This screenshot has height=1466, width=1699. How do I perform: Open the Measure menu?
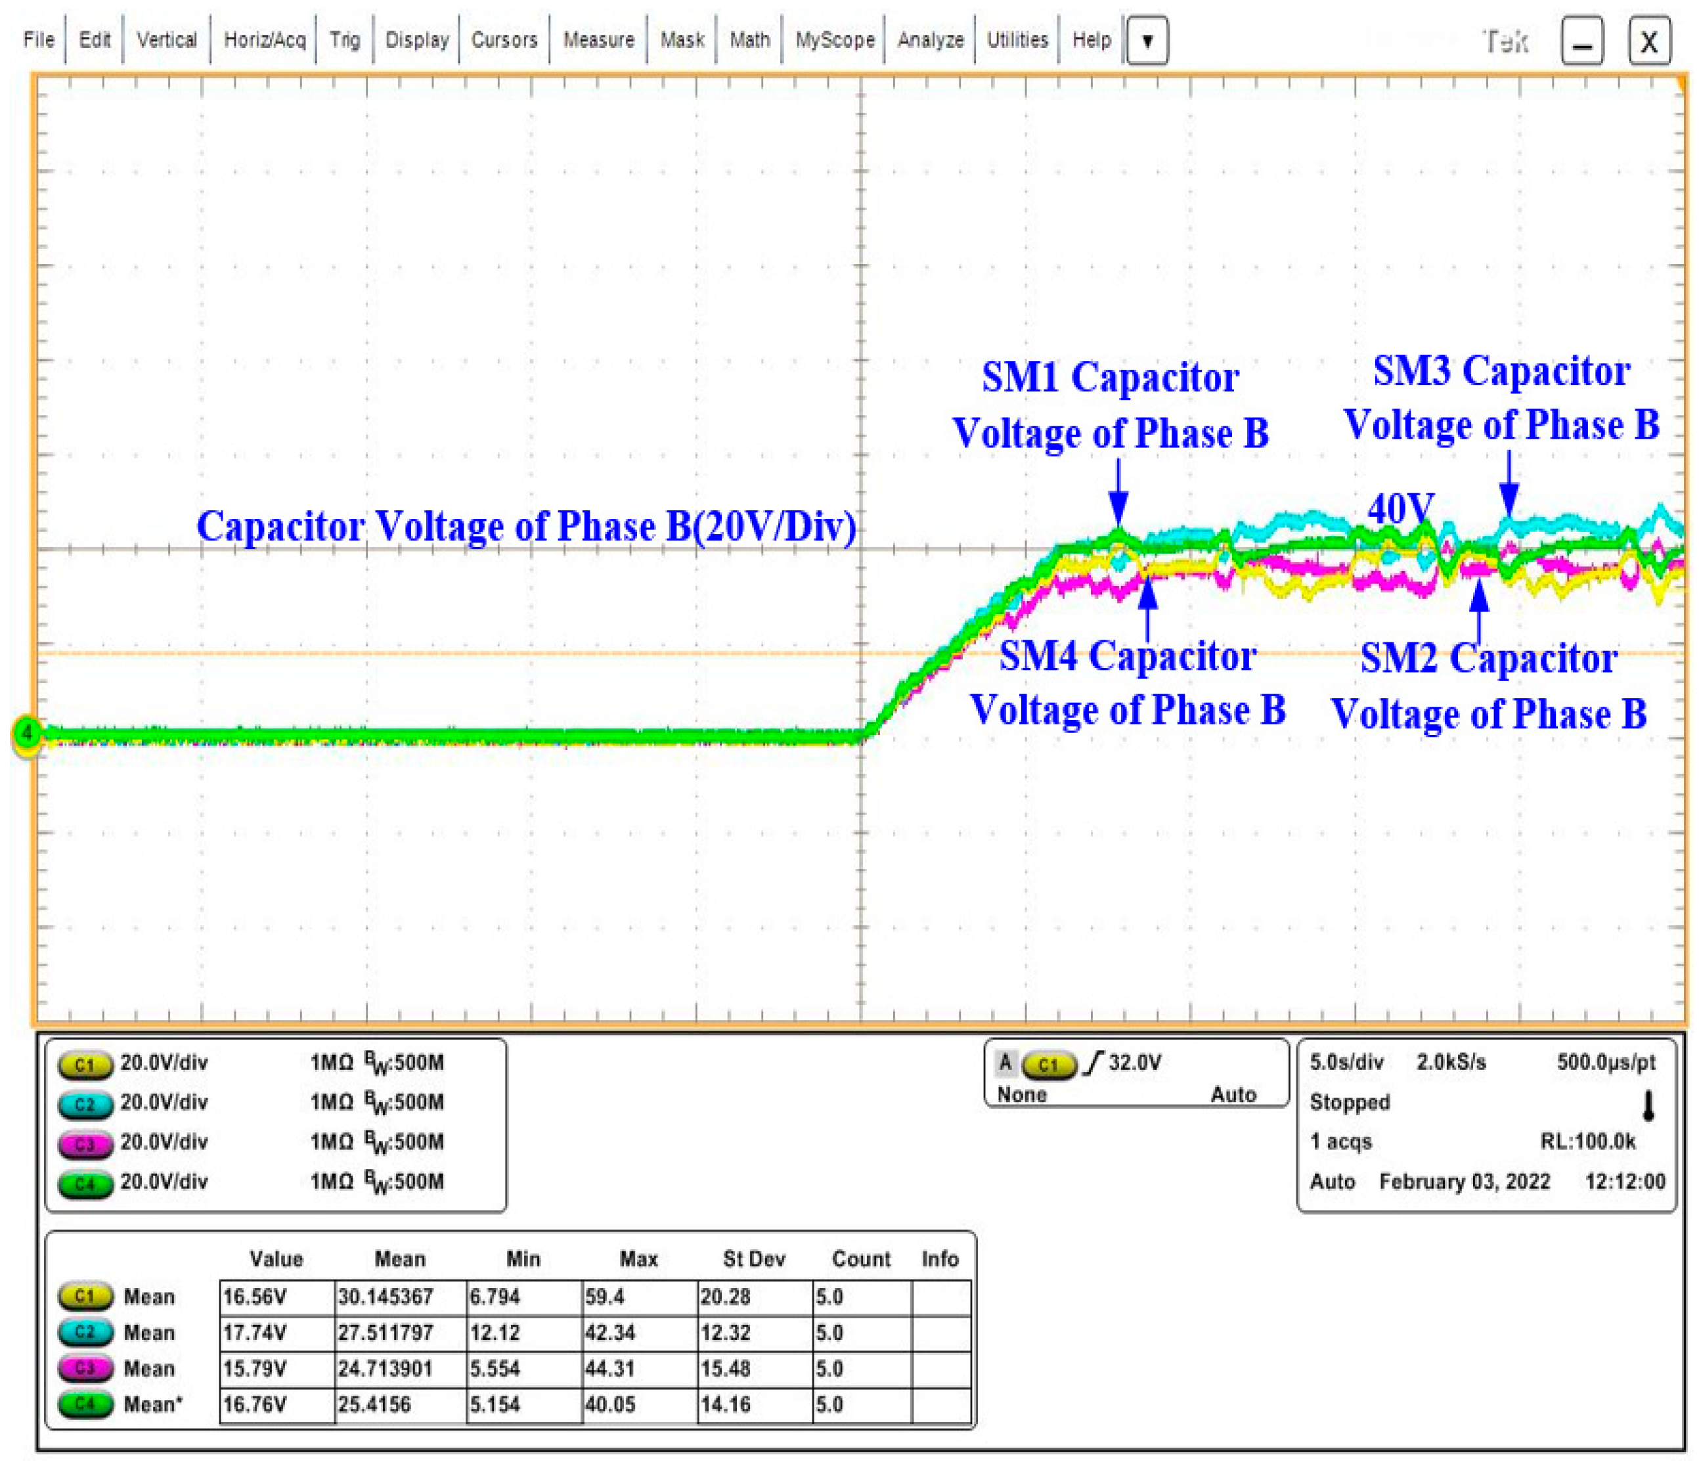click(598, 40)
